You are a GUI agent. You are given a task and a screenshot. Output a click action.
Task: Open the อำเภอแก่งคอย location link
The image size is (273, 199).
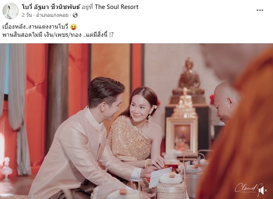[x=52, y=15]
